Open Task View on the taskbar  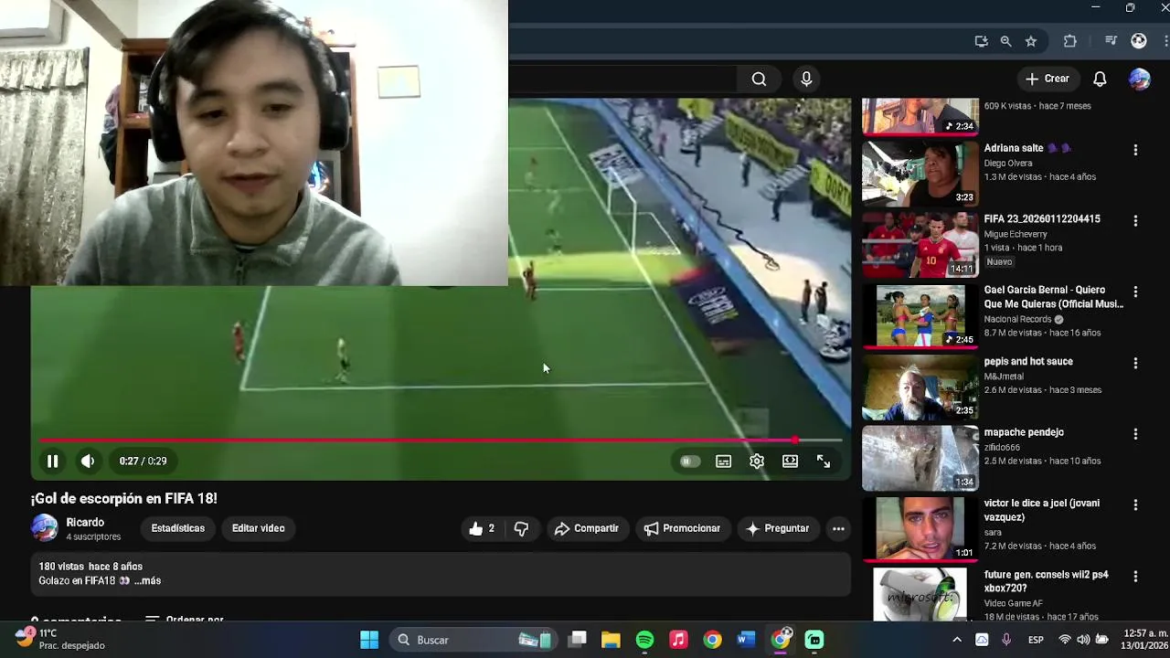click(578, 640)
